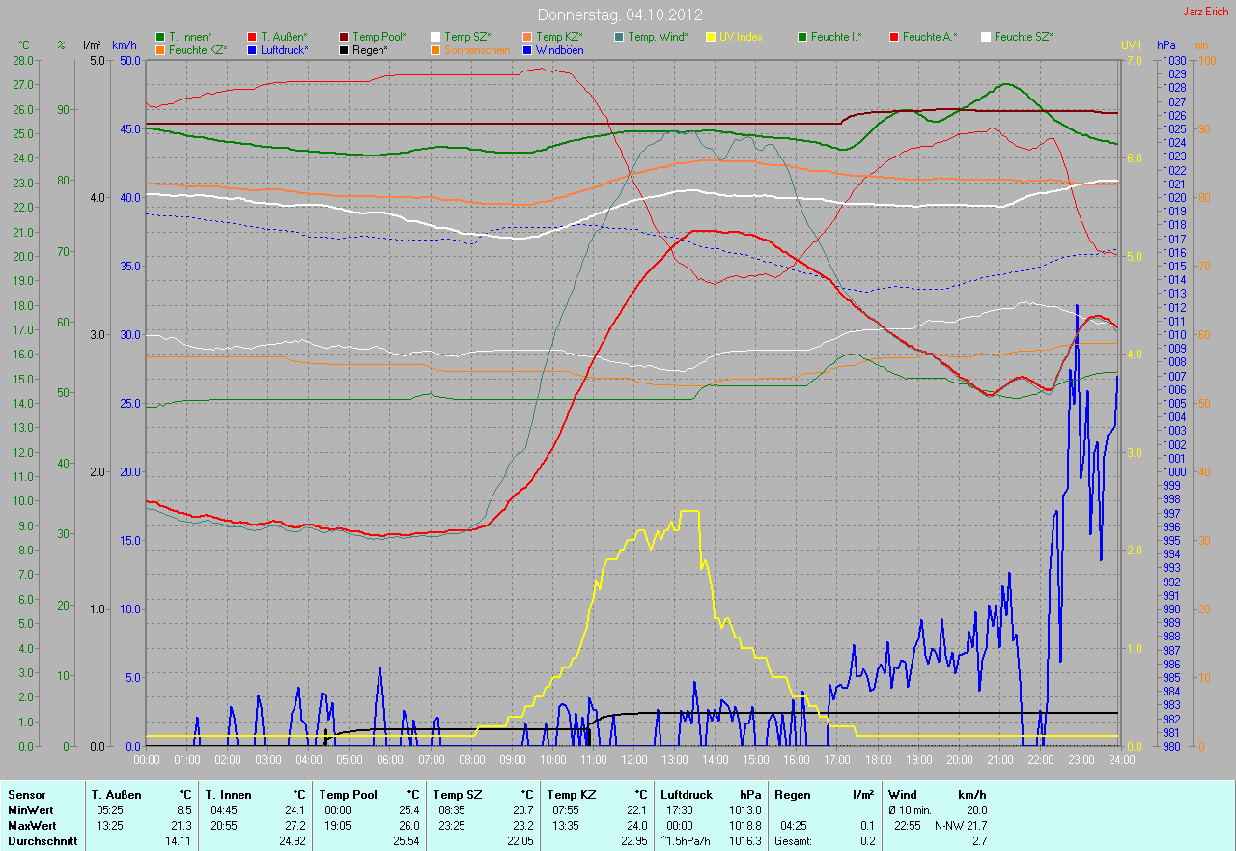Select the chart title 'Donnerstag, 04.10.2012'

pos(620,14)
